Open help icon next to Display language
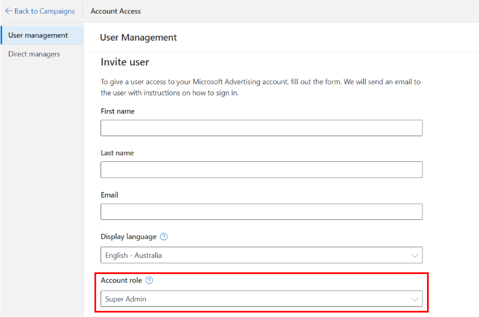 (x=164, y=237)
